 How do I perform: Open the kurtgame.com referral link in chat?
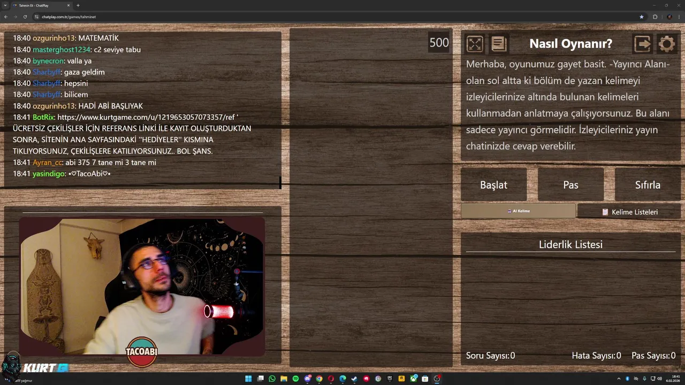(146, 117)
